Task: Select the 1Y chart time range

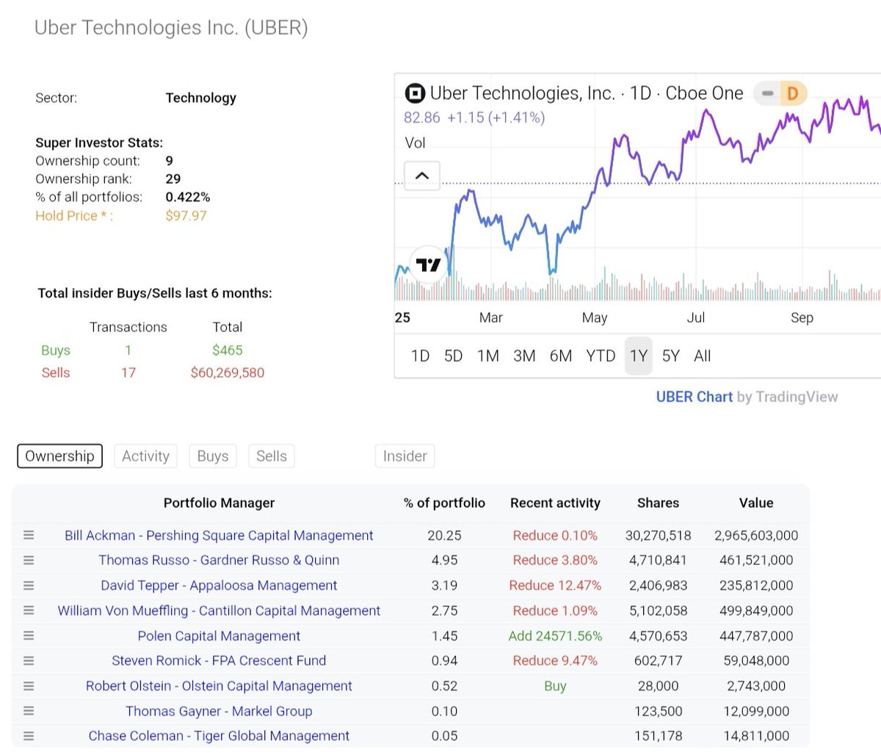Action: click(639, 356)
